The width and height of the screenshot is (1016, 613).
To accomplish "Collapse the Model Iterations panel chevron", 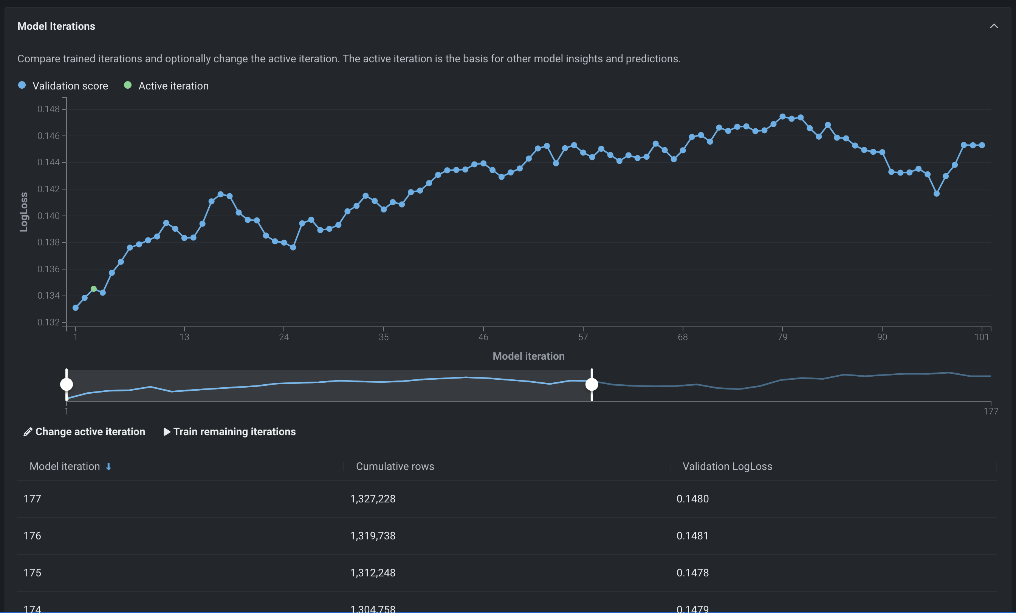I will [x=993, y=26].
